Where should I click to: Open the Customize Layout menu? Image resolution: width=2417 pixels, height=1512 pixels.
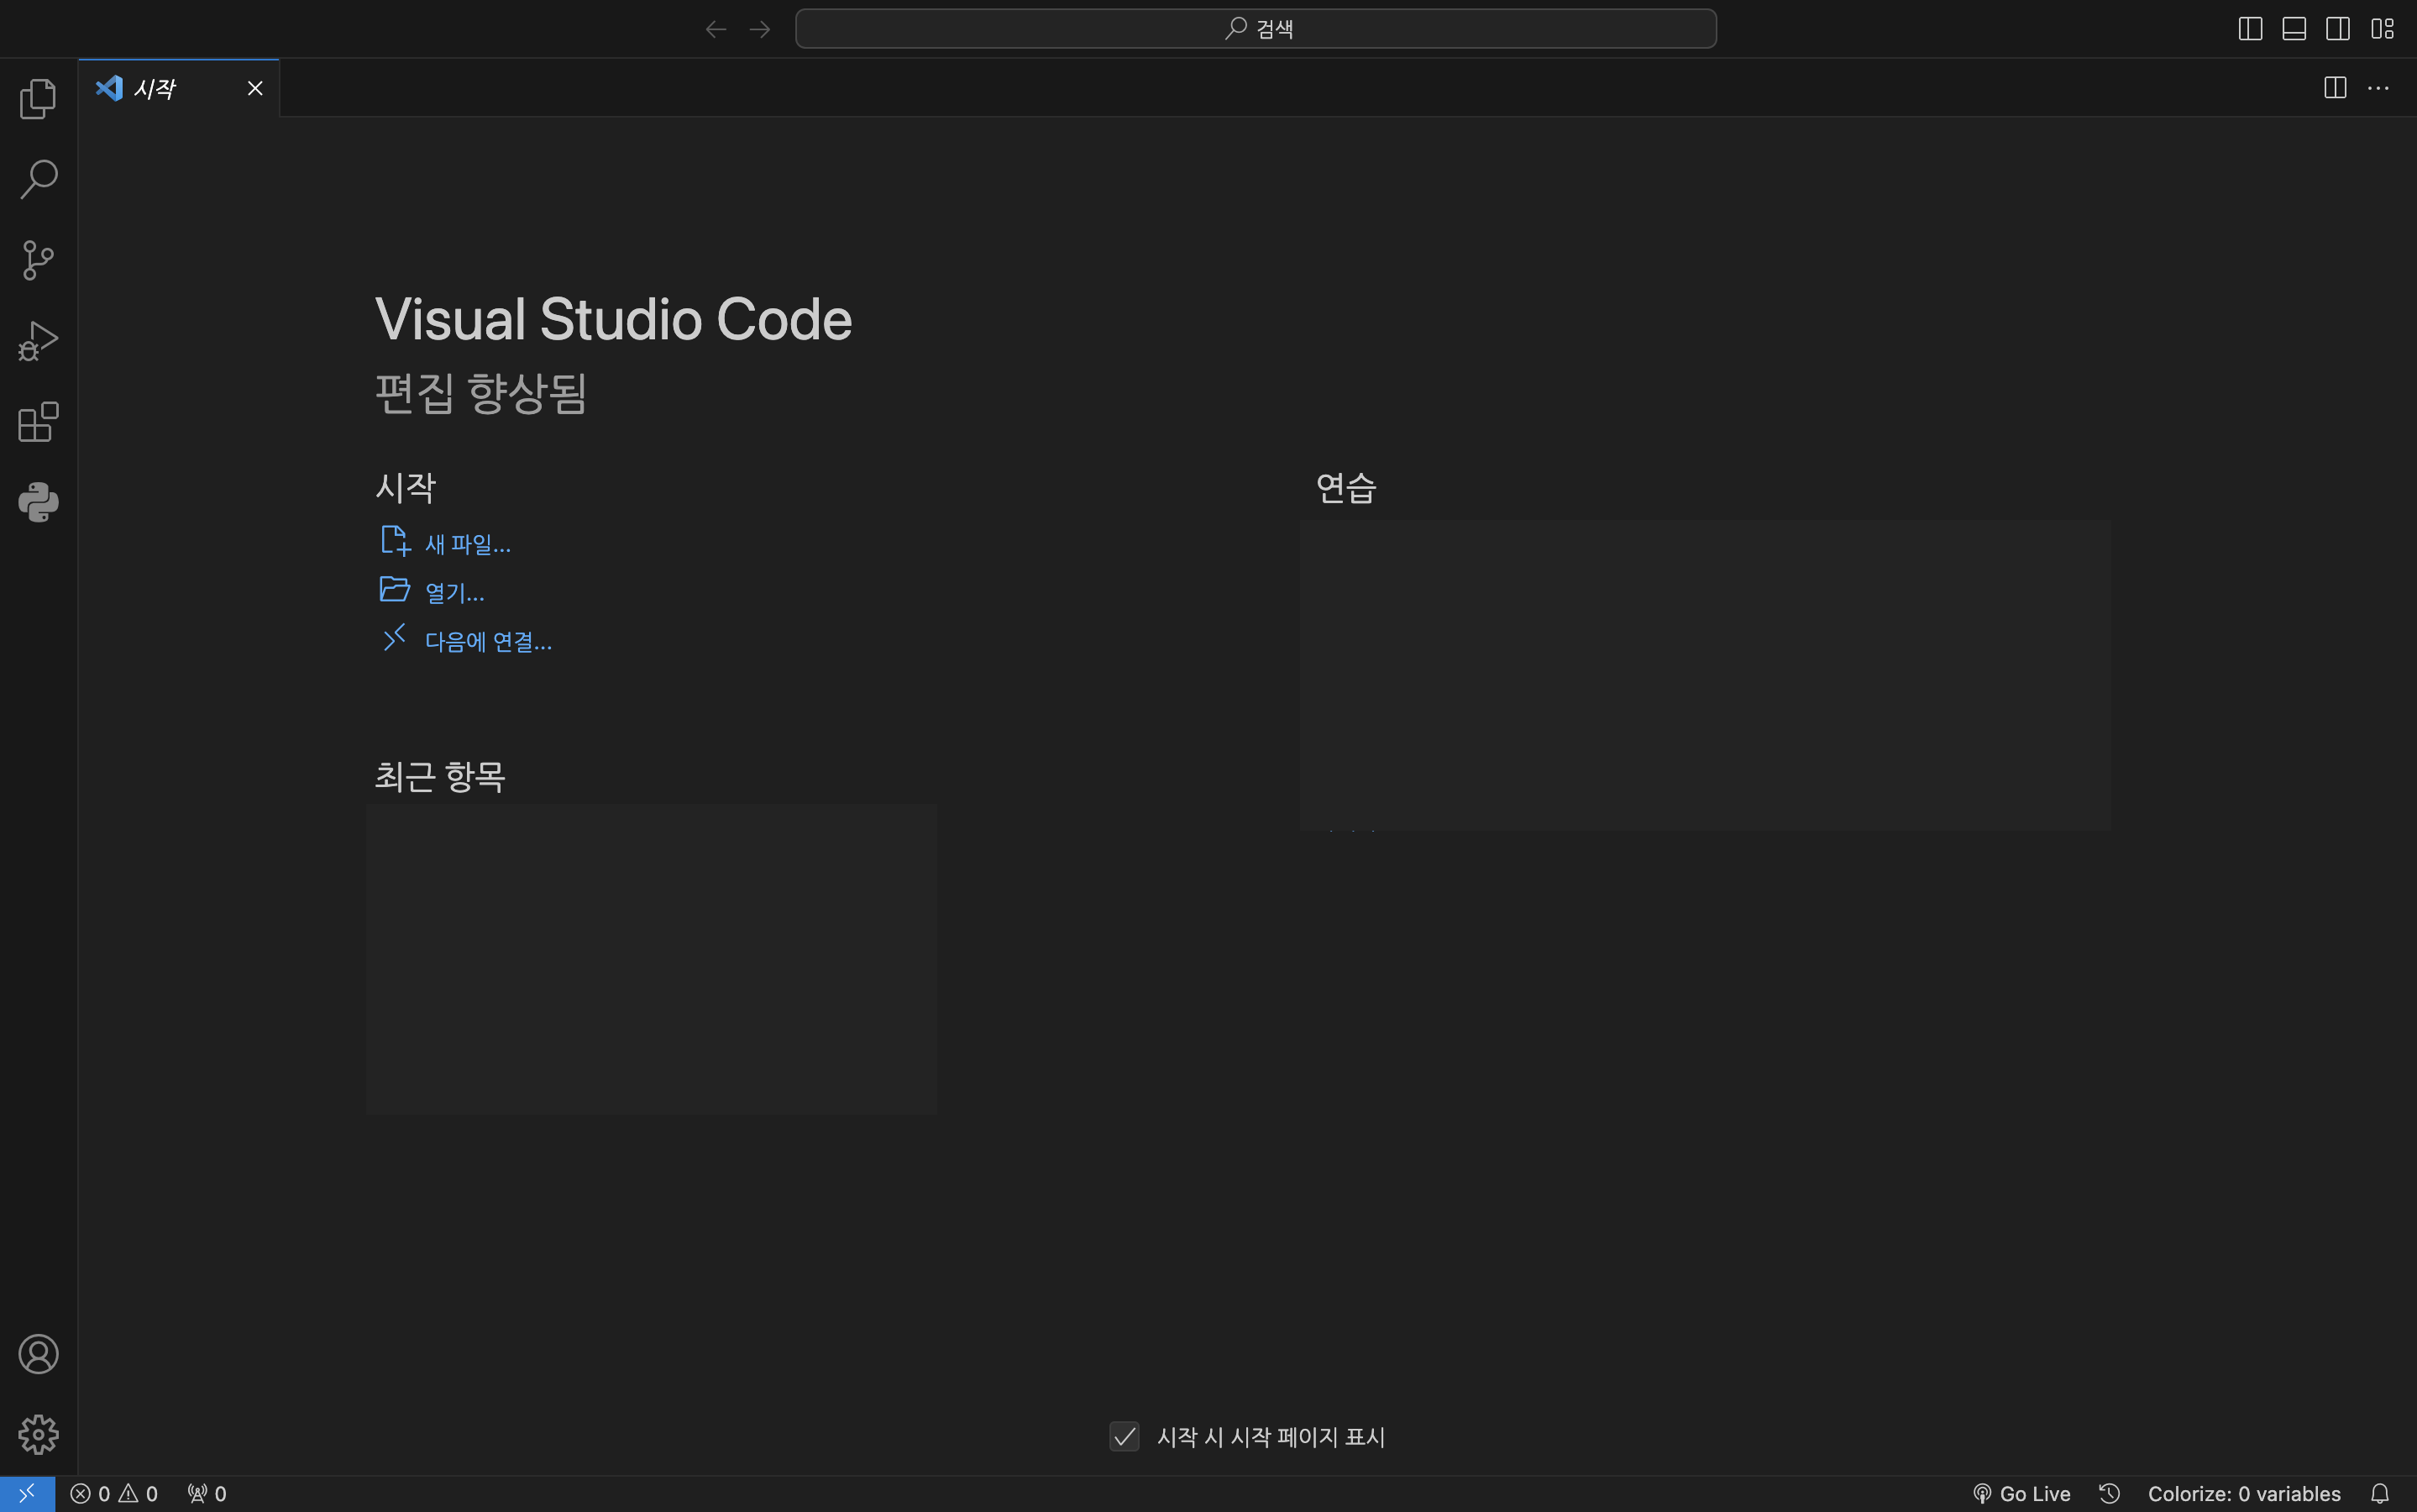(2382, 29)
